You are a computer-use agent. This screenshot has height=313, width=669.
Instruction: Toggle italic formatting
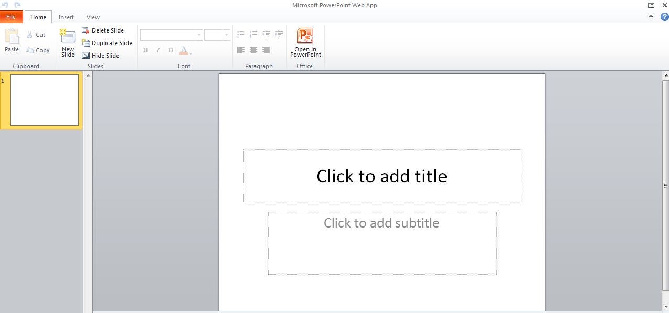point(158,50)
